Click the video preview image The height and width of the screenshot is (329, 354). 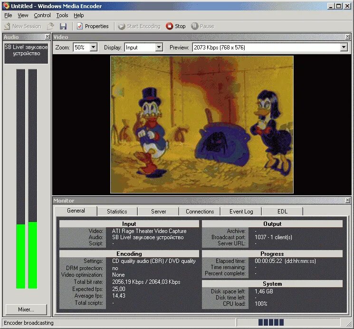coord(202,125)
